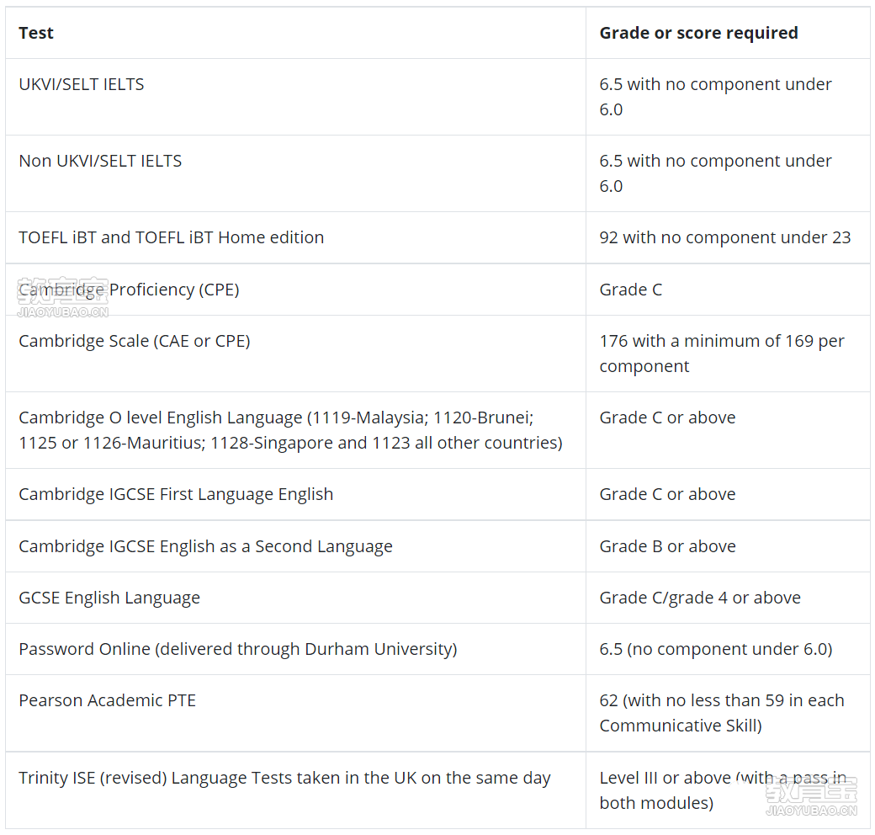Click the Cambridge Scale (CAE or CPE) entry
Screen dimensions: 875x835
[x=135, y=341]
